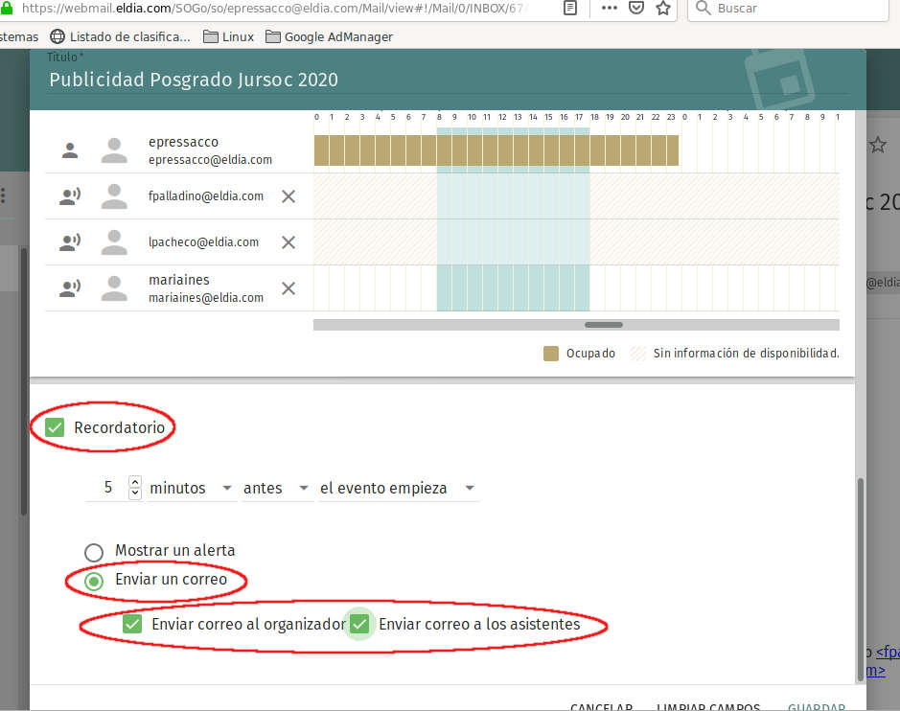Remove attendee lpacheco@eldia.com with the X

(x=288, y=242)
